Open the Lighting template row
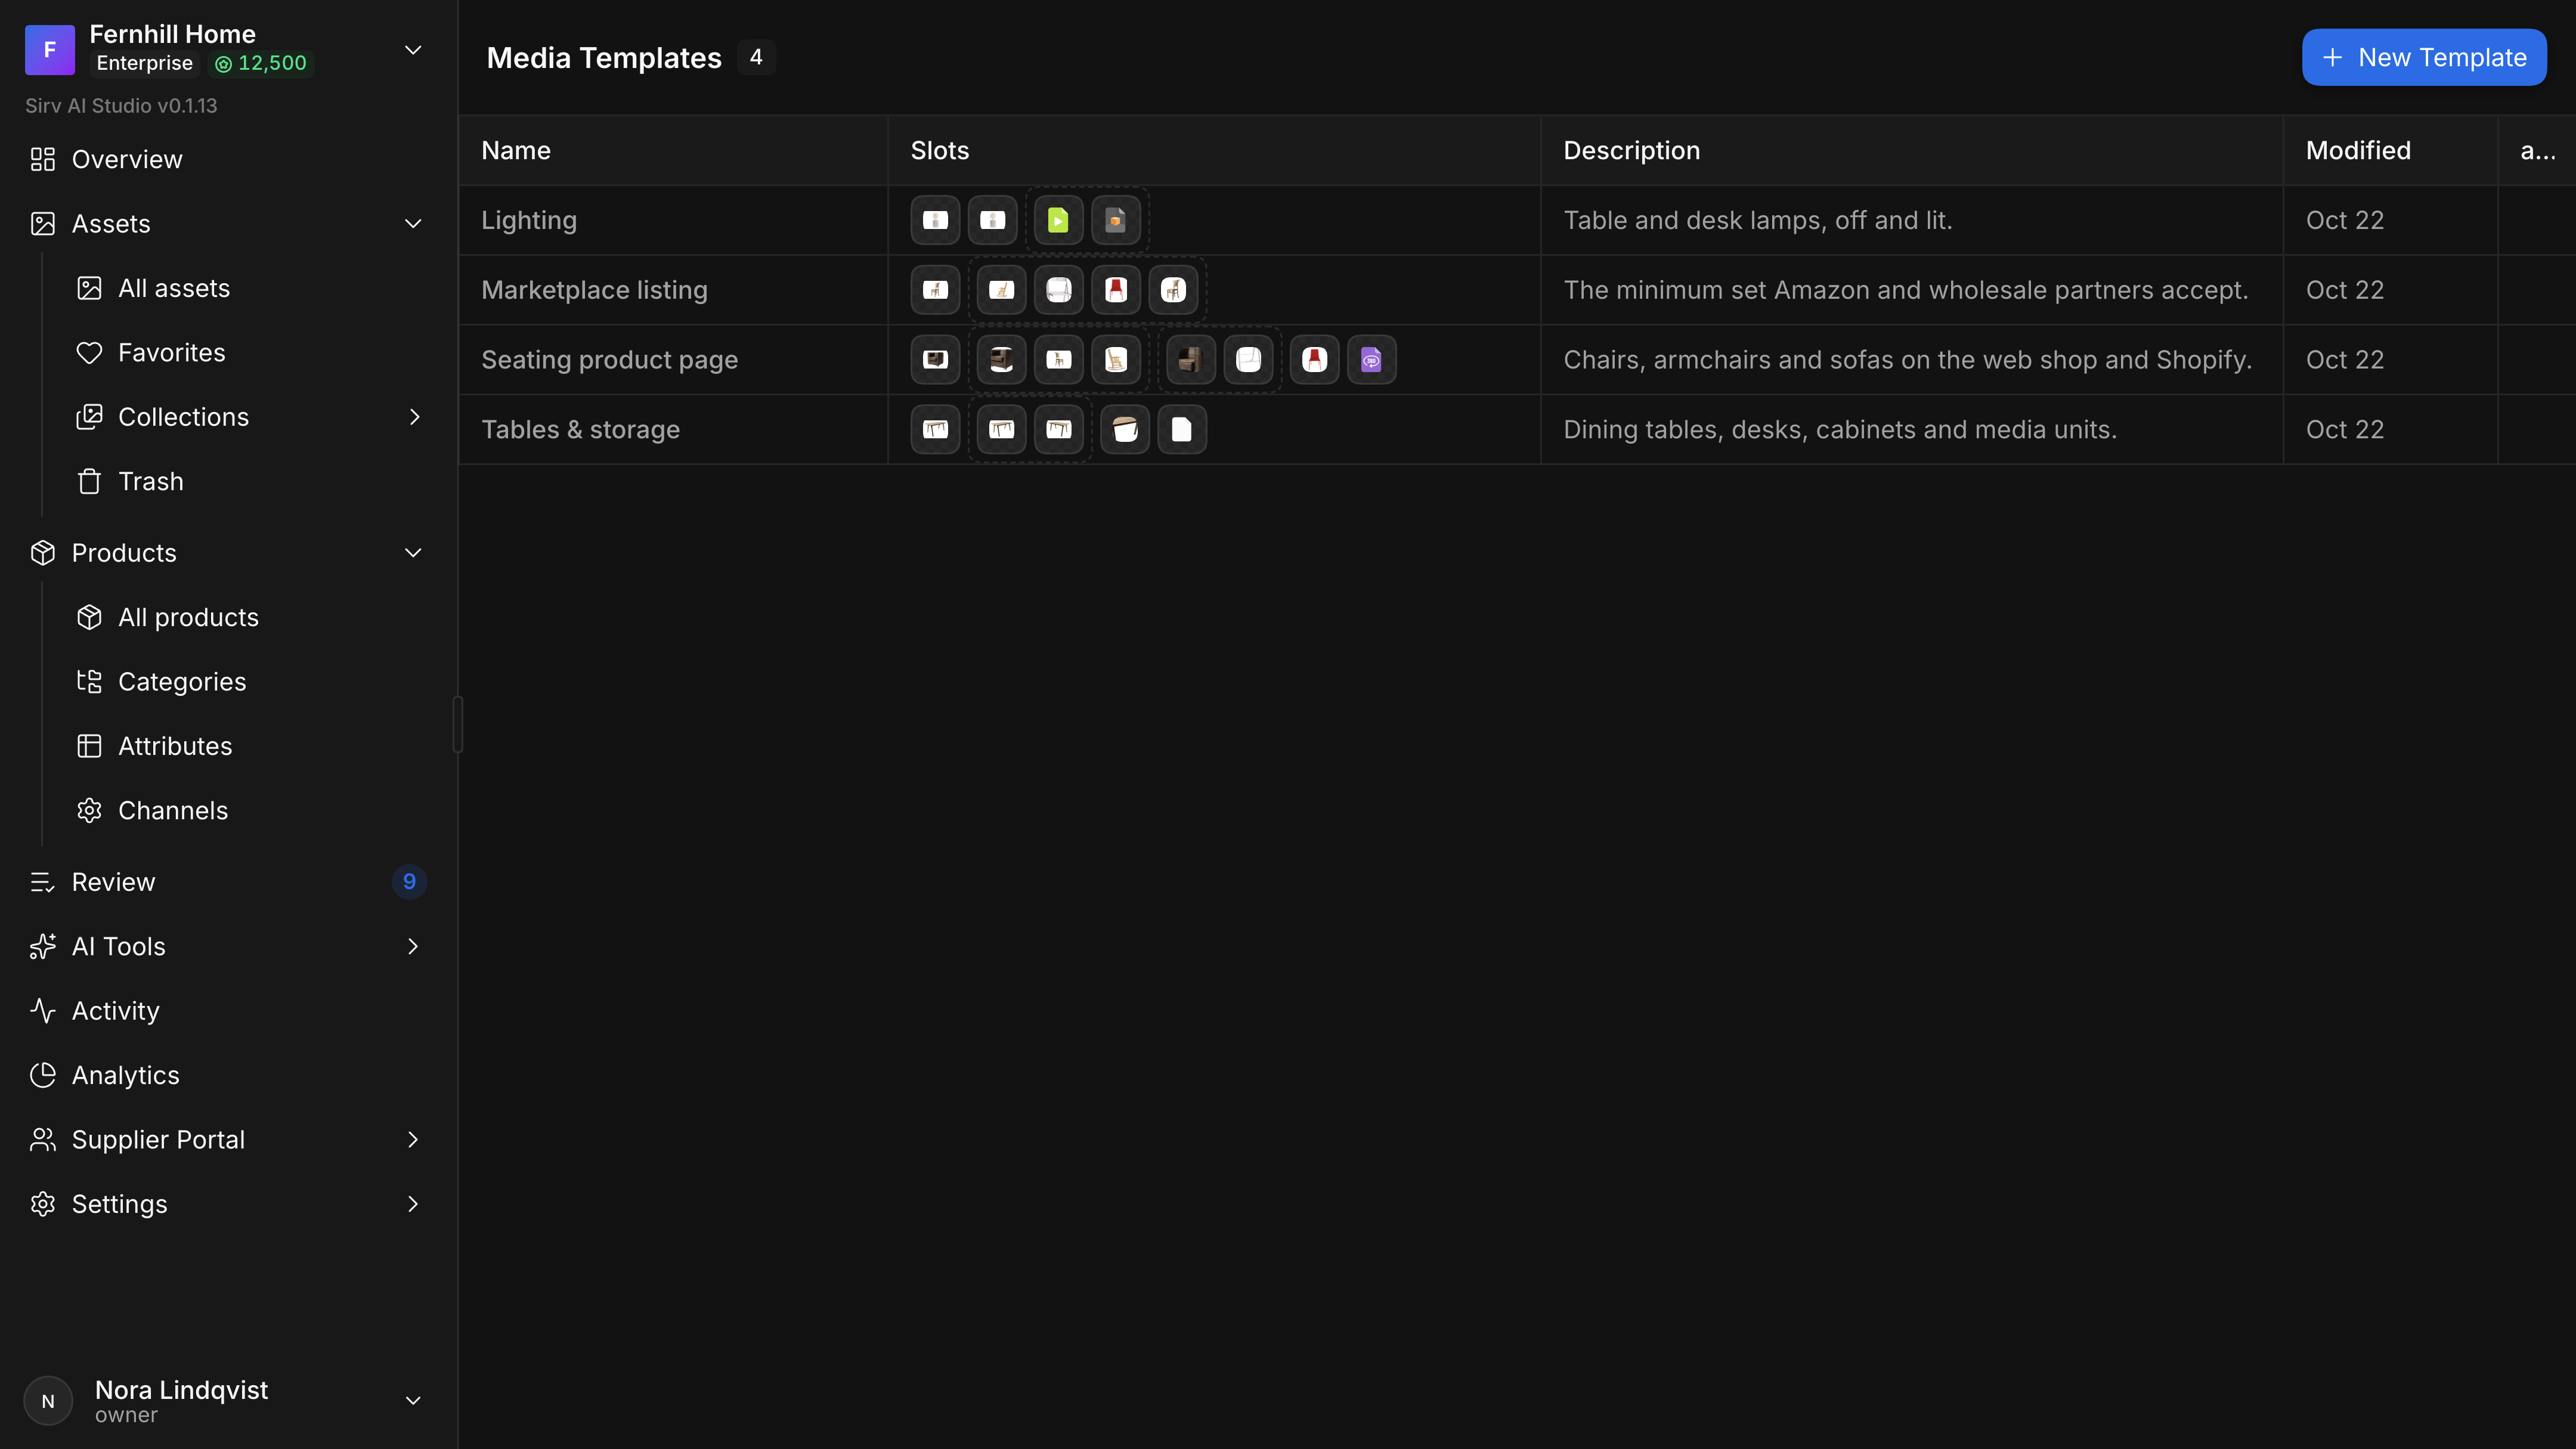This screenshot has height=1449, width=2576. tap(1517, 220)
